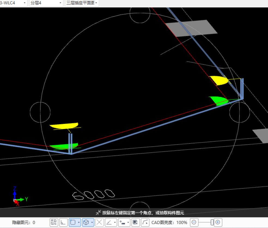Click the 6000 dimension text in drawing
Viewport: 268px width, 228px height.
click(x=93, y=194)
